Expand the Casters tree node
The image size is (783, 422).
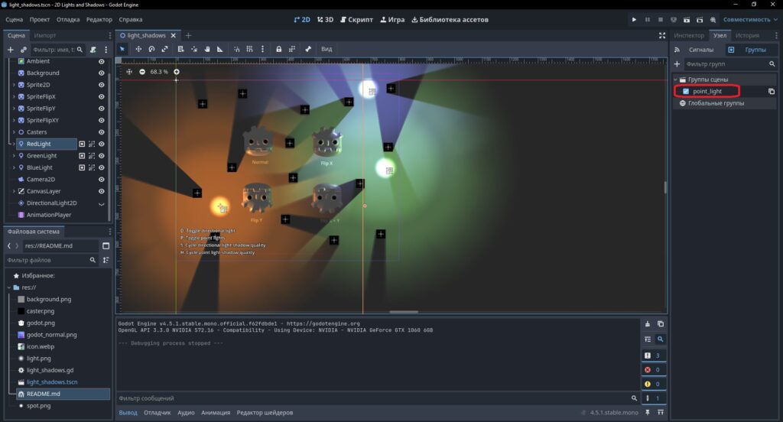(x=14, y=131)
